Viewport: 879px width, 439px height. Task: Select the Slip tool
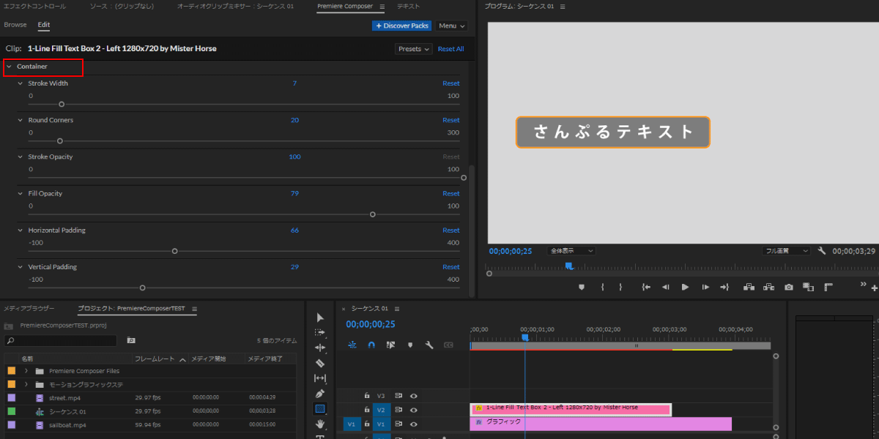click(x=320, y=378)
